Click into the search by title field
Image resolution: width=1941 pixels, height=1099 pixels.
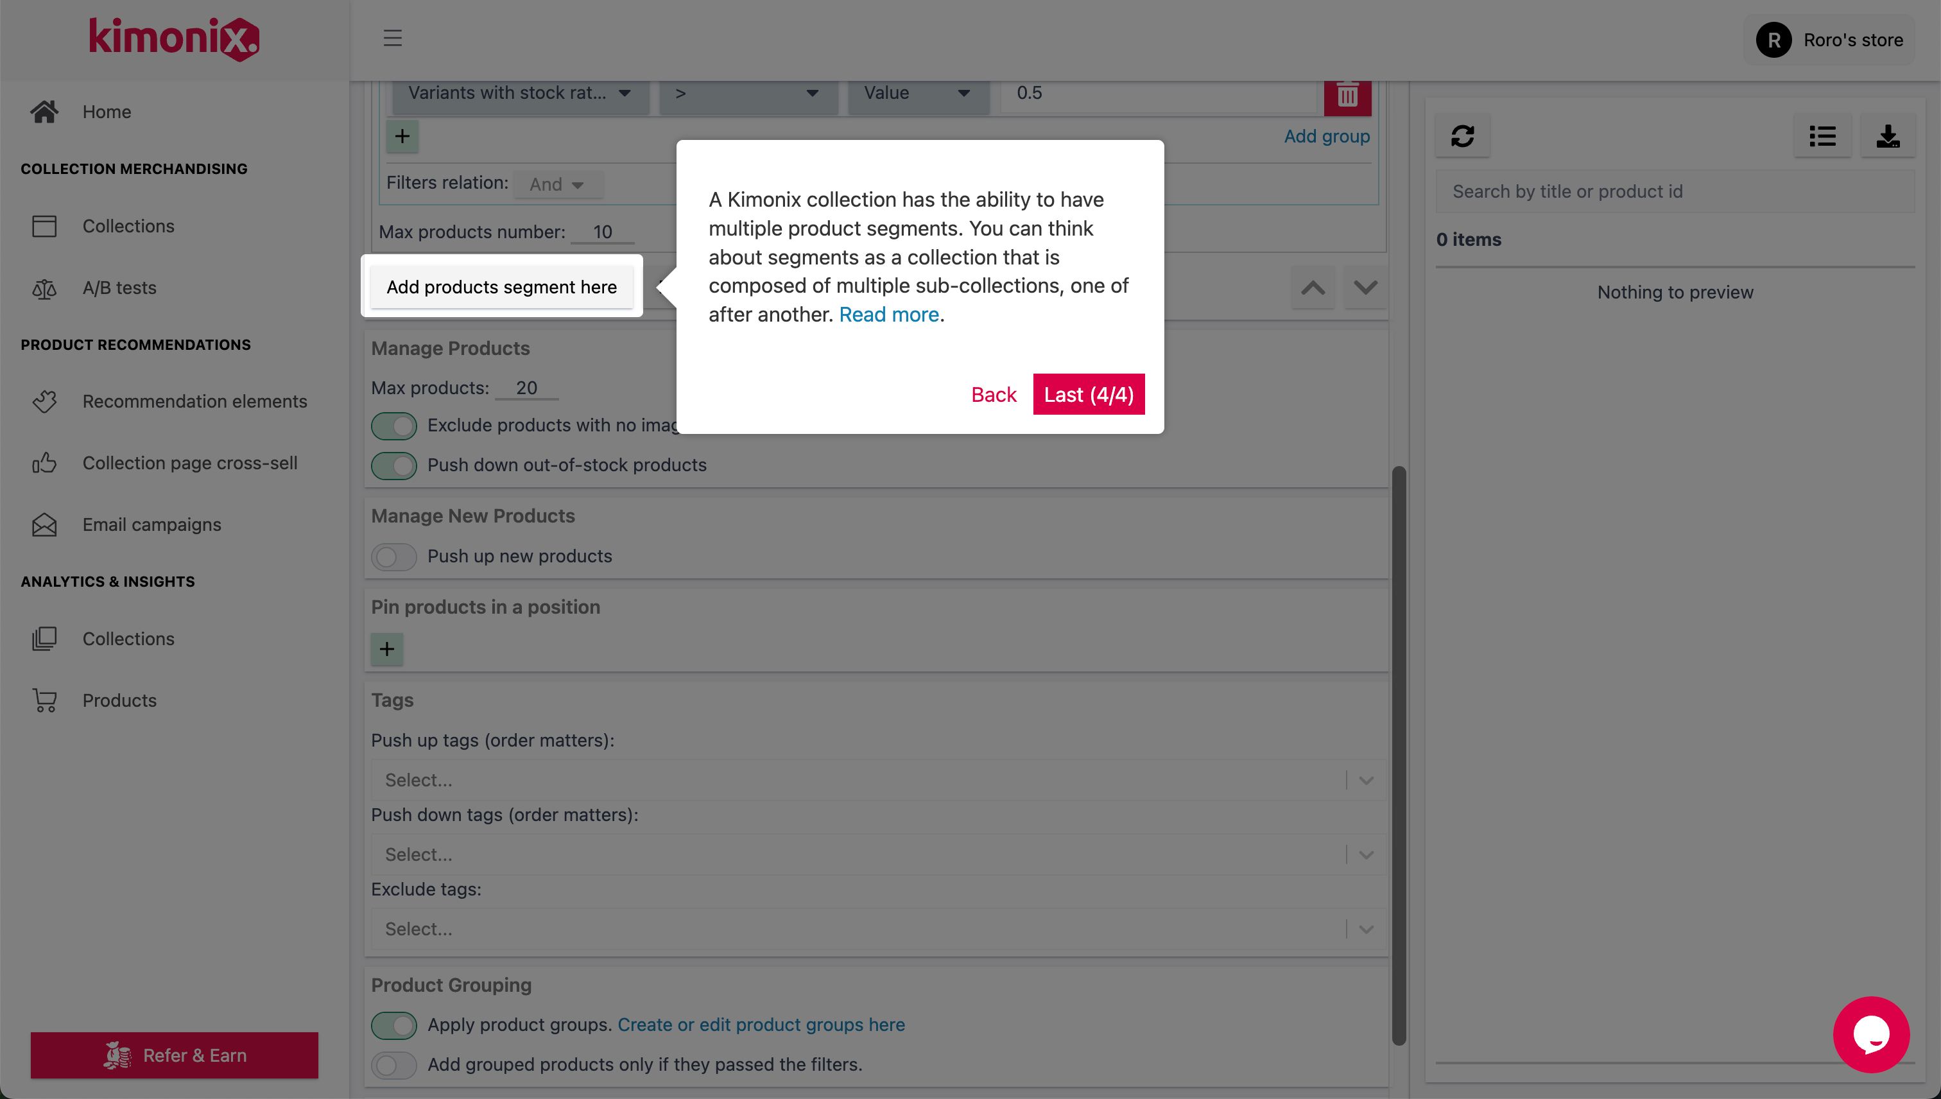pos(1675,191)
